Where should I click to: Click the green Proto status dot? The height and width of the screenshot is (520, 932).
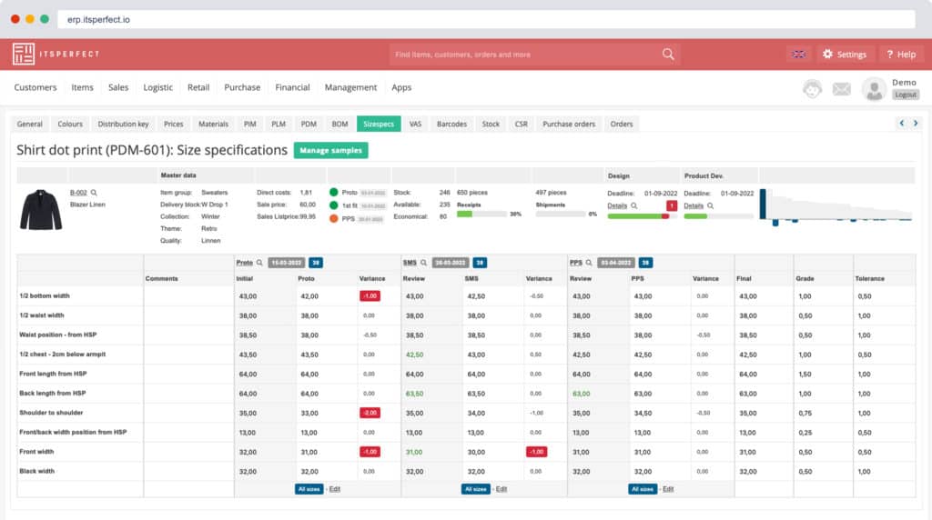333,193
